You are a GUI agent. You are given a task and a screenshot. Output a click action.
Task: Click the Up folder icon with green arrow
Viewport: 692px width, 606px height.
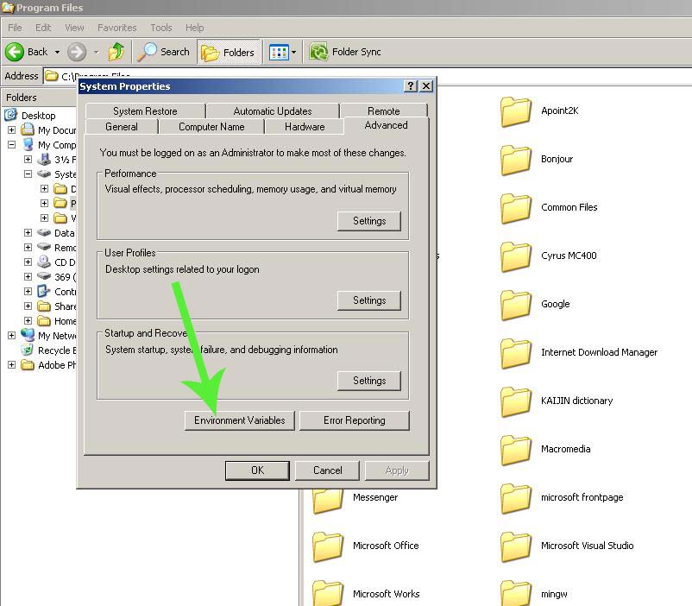[116, 51]
